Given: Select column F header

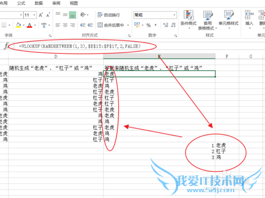Looking at the screenshot, I should (x=227, y=56).
